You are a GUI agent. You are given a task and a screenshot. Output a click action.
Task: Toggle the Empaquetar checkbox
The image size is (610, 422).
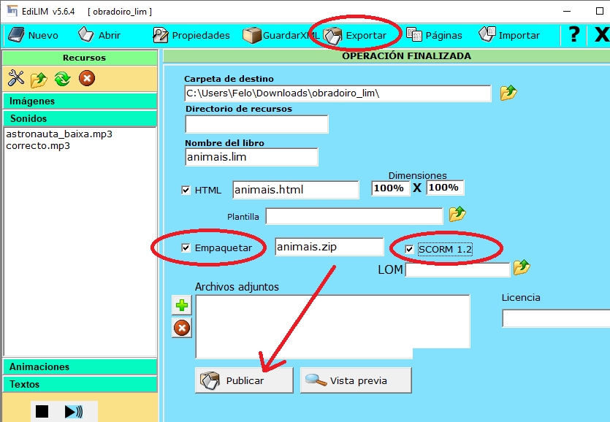[186, 248]
